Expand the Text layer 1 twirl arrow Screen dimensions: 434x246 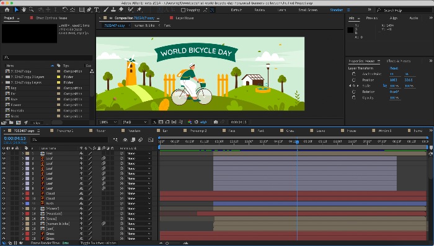(23, 153)
